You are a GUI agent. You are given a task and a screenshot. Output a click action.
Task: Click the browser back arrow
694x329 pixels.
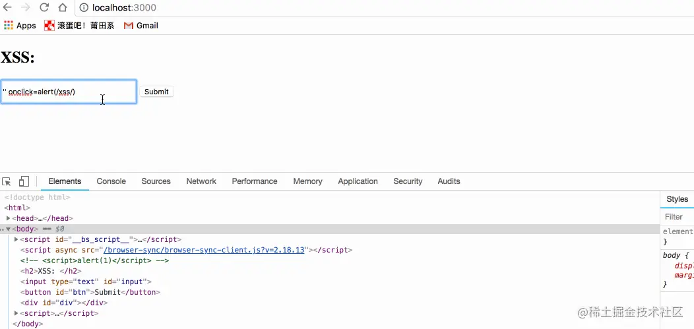tap(7, 7)
